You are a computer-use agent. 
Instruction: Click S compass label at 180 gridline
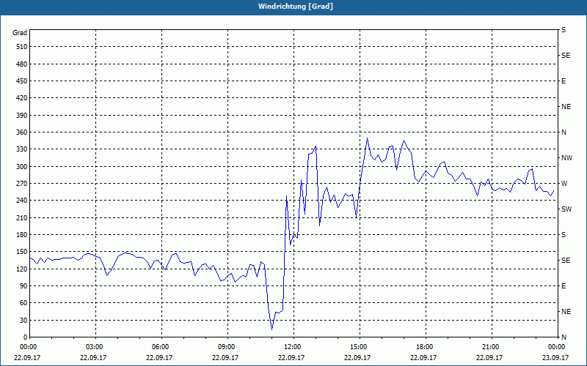564,234
